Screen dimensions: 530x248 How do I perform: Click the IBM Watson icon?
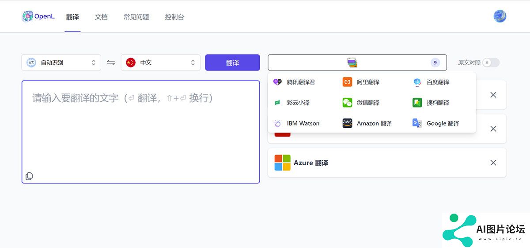(x=277, y=123)
